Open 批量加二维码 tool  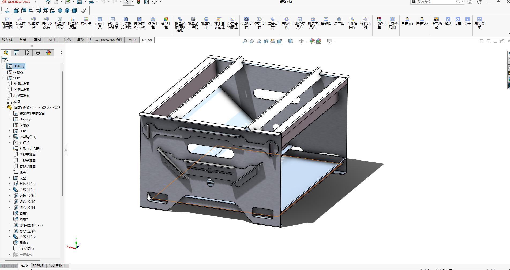click(193, 23)
